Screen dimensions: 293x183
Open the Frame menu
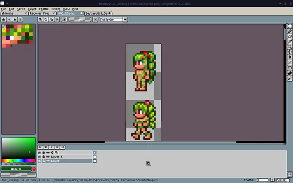tap(44, 9)
